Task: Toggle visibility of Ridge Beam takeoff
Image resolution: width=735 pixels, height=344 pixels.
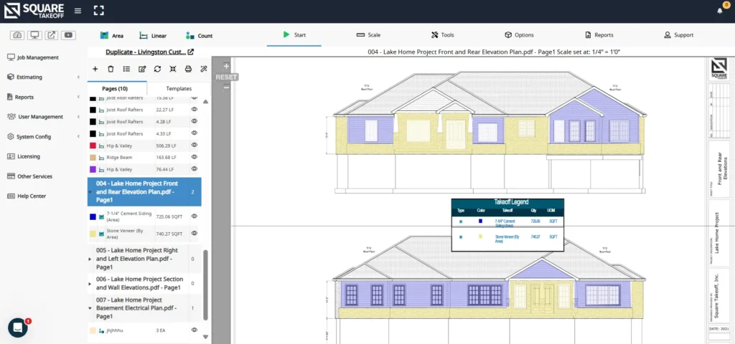Action: 194,157
